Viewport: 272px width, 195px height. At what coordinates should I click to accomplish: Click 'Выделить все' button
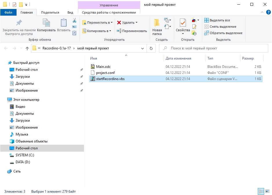pyautogui.click(x=217, y=20)
